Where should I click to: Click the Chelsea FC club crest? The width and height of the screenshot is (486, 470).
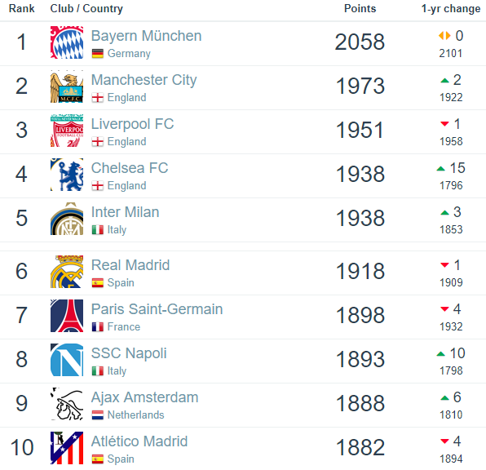point(67,175)
